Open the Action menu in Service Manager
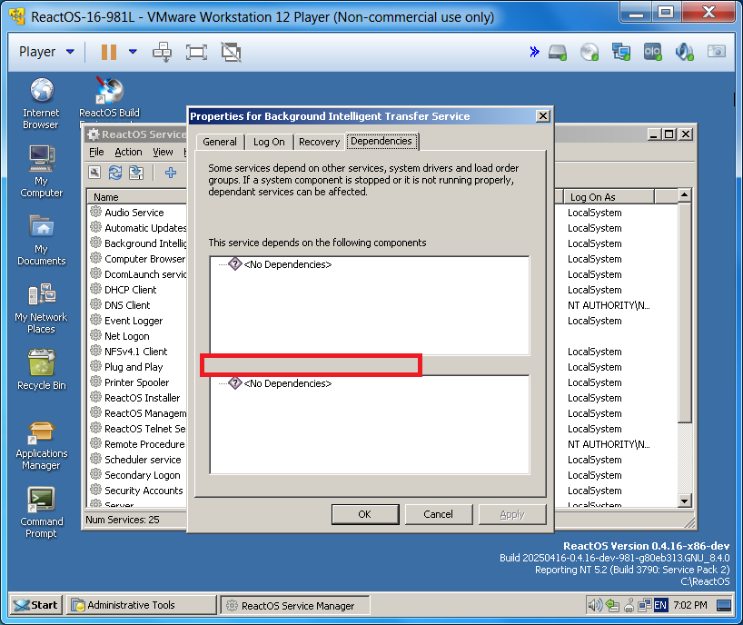This screenshot has height=625, width=743. click(x=128, y=152)
